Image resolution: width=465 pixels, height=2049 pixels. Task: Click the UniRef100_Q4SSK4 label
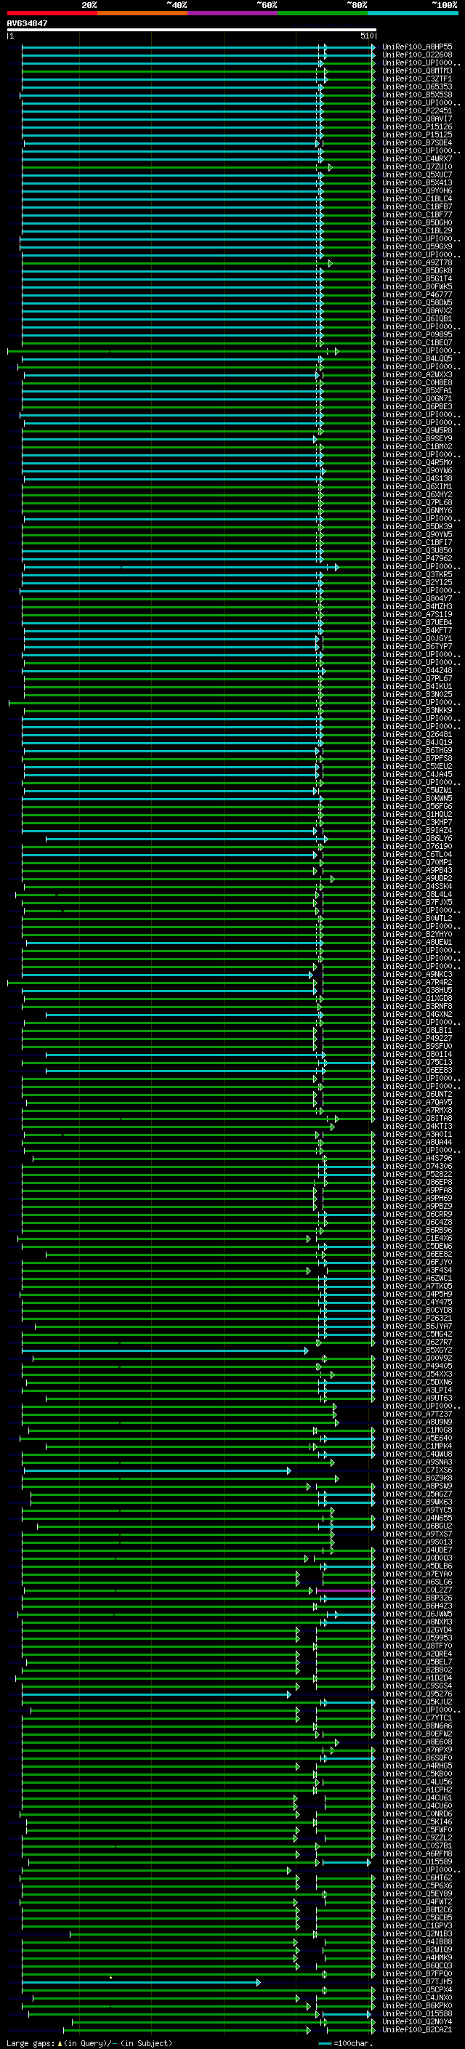tap(416, 885)
